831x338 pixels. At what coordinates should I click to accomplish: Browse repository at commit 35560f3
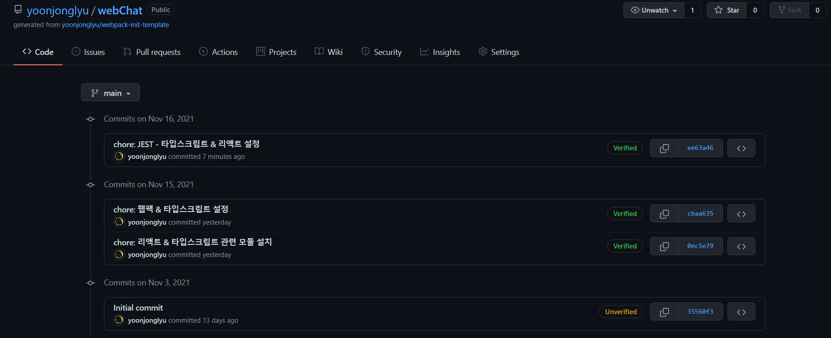(x=741, y=312)
